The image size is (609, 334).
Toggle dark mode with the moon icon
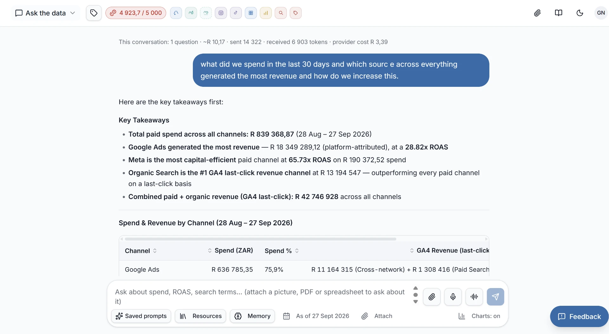[580, 13]
